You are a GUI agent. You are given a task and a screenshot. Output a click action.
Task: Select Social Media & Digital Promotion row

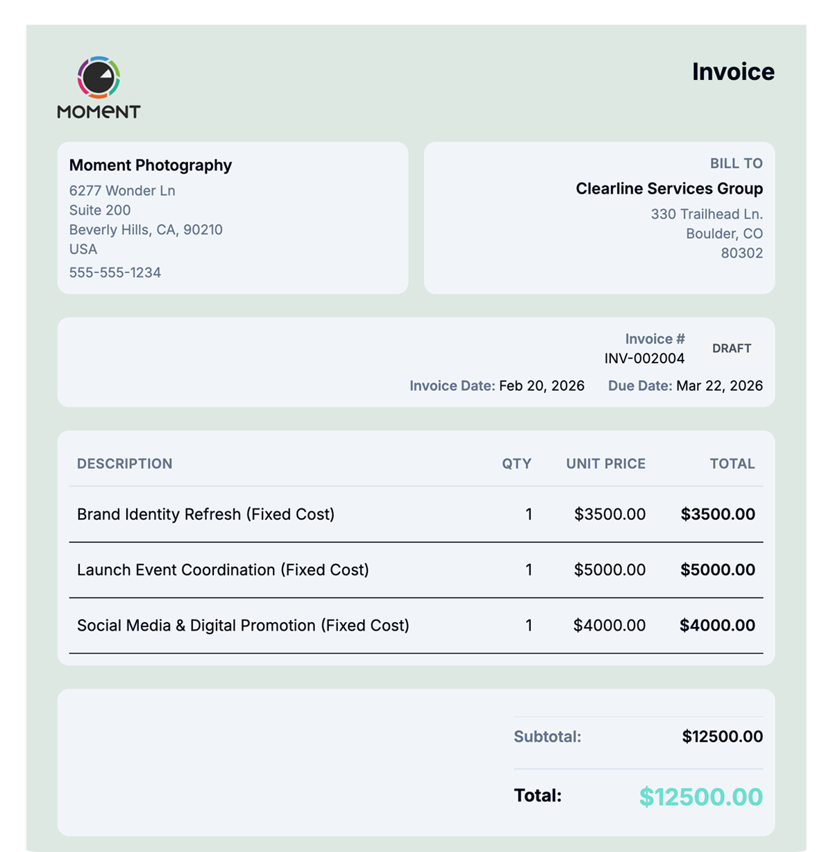(416, 626)
